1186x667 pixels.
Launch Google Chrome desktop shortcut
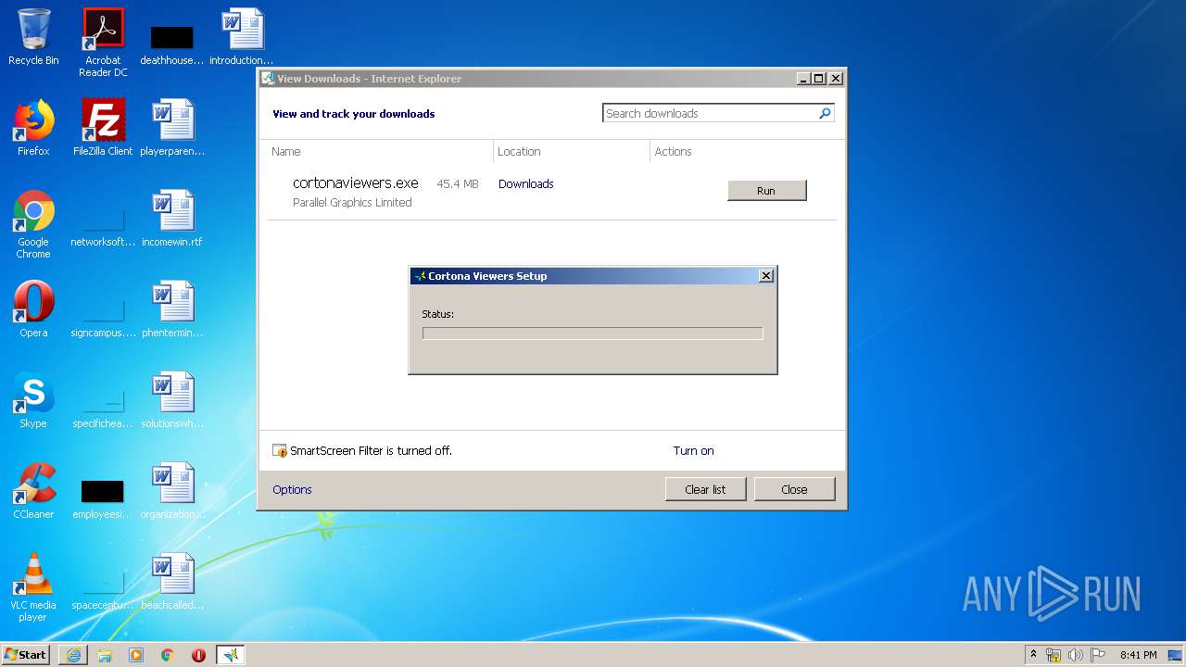[33, 224]
